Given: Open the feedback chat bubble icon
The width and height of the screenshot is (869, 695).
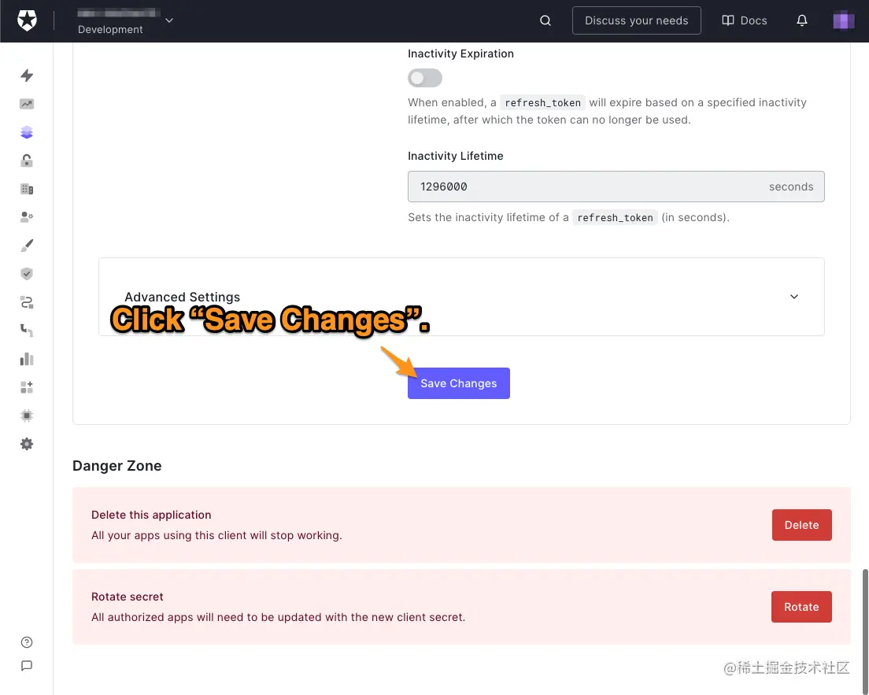Looking at the screenshot, I should click(x=27, y=666).
